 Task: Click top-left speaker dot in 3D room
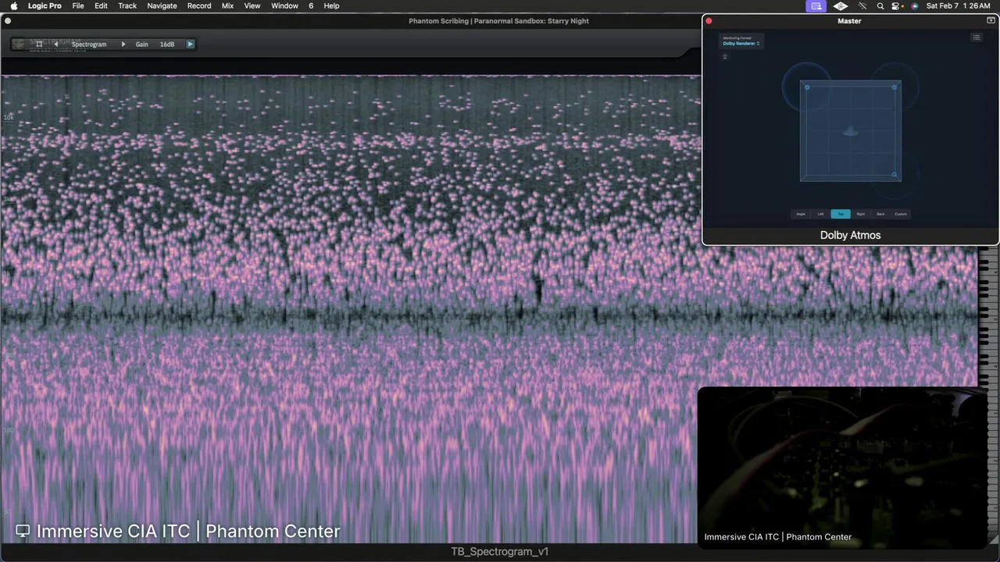(807, 87)
